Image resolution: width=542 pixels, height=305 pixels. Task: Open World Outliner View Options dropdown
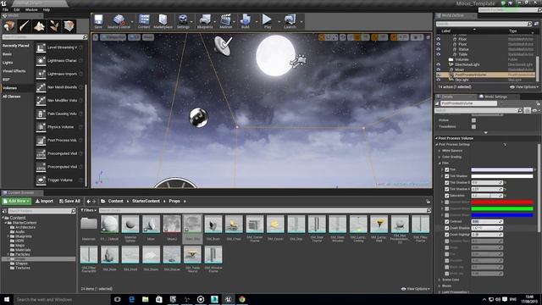point(524,87)
